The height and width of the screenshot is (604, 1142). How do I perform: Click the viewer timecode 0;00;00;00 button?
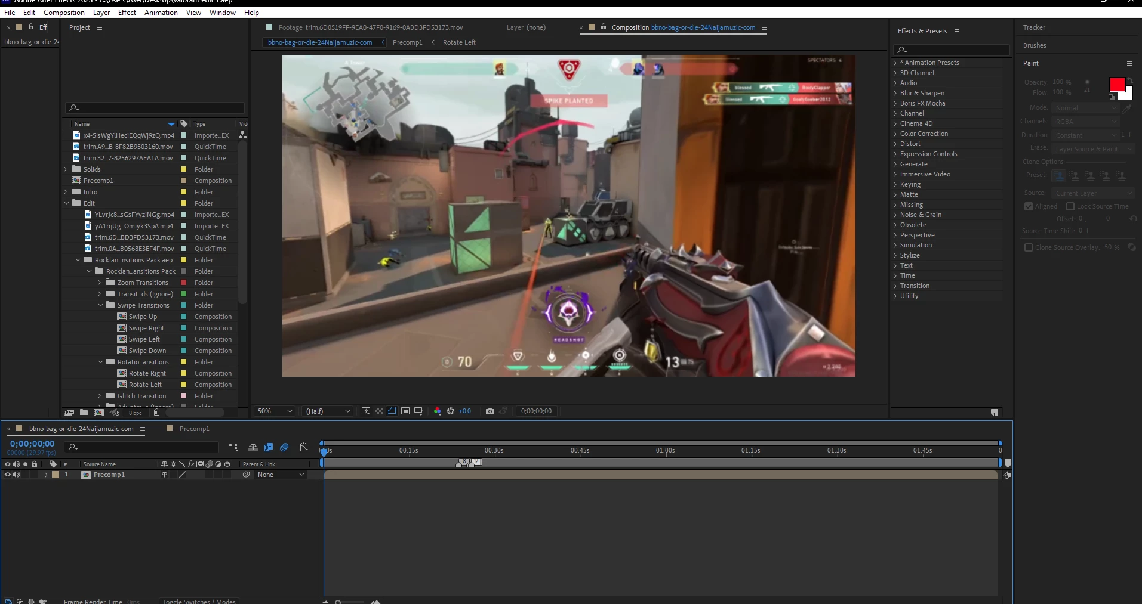536,411
